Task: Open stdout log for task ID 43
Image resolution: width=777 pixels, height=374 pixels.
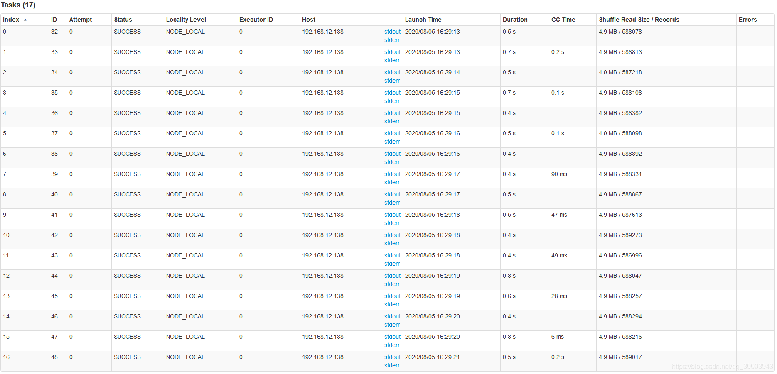Action: [x=392, y=255]
